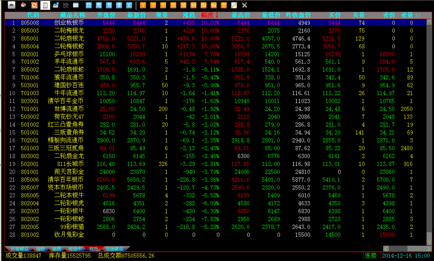
Task: Select the monthly 月 period icon
Action: (x=109, y=5)
